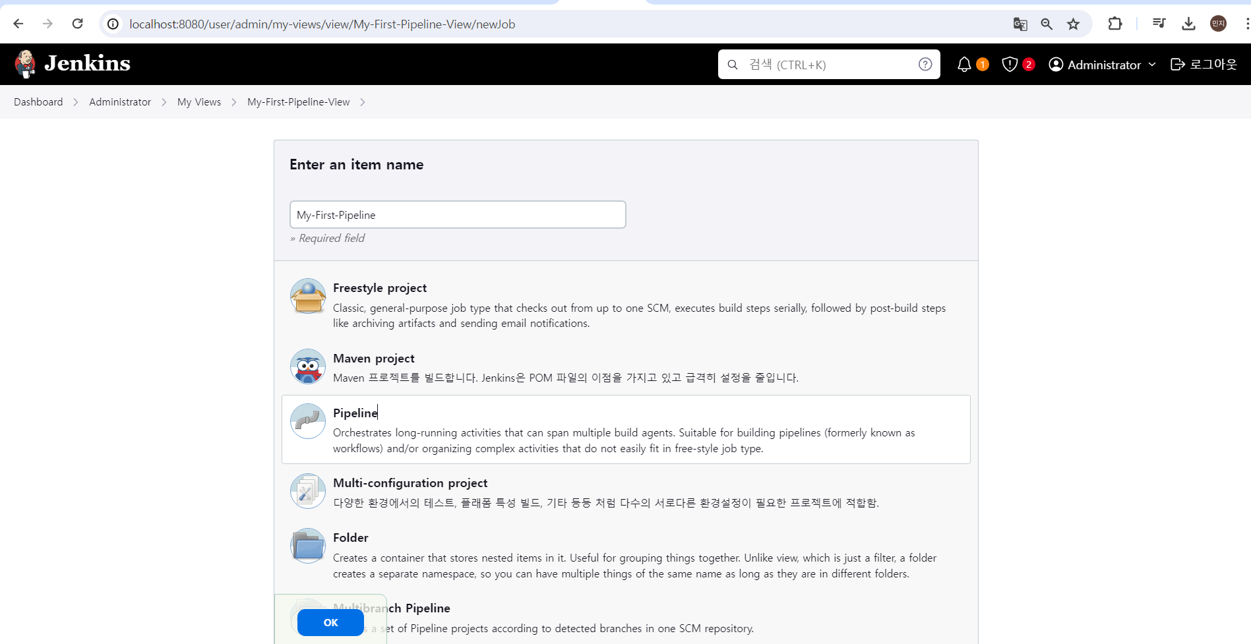Choose Multi-configuration project title

coord(410,483)
